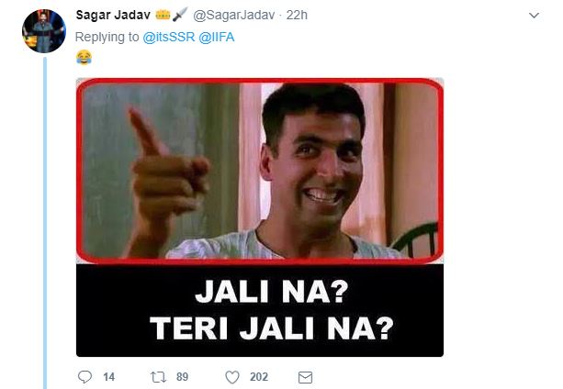Viewport: 563px width, 389px height.
Task: View the 14 replies count
Action: point(108,377)
